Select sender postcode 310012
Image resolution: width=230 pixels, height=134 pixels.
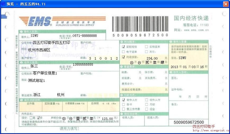coord(103,59)
